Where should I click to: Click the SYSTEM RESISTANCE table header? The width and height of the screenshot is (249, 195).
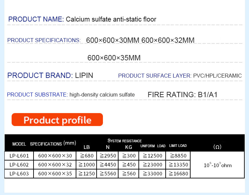124,141
